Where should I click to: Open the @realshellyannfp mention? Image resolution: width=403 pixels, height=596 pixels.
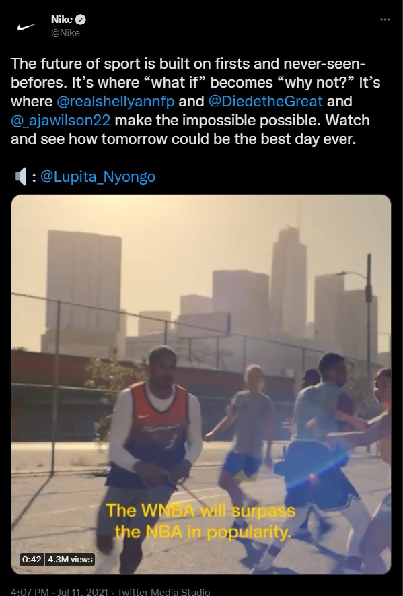coord(116,102)
